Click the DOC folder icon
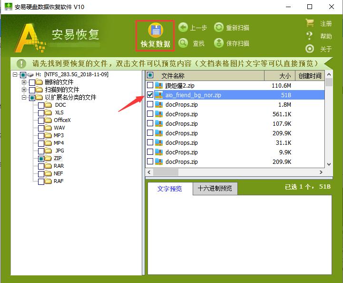Screen dimensions: 343x283 [49, 105]
